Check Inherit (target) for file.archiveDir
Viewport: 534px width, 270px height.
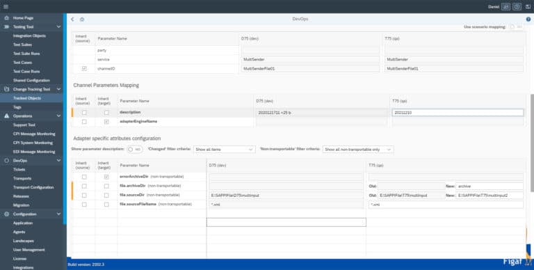[x=106, y=186]
